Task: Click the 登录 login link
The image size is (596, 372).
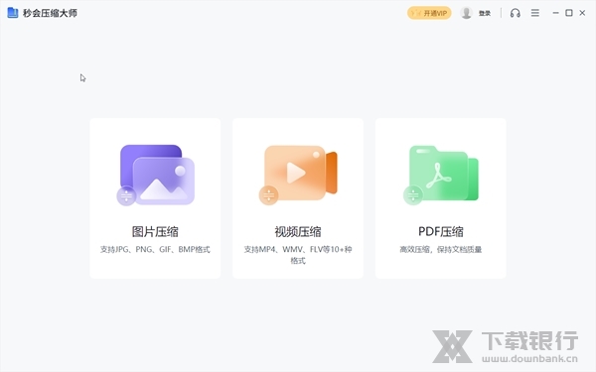Action: pos(485,13)
